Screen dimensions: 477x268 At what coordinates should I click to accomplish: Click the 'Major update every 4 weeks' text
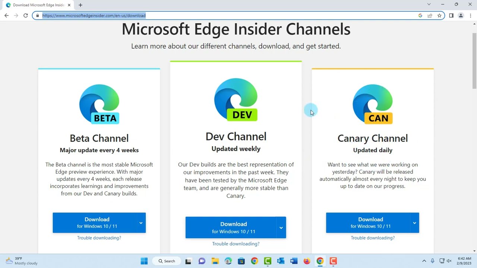(99, 150)
